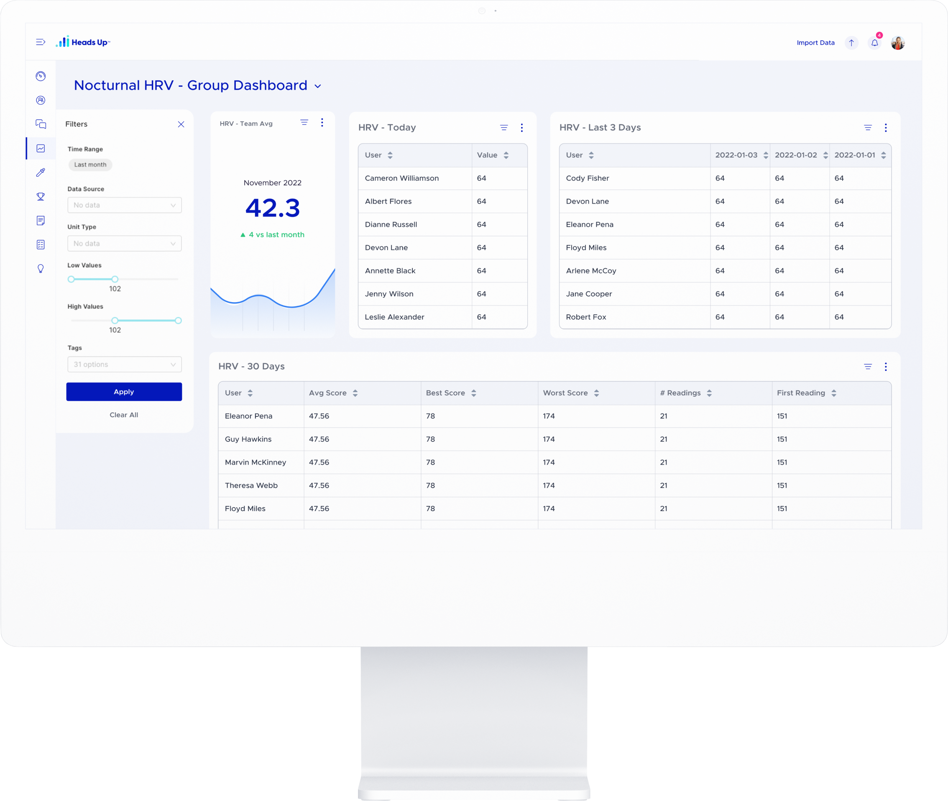Open the notes document sidebar icon
Viewport: 948px width, 801px height.
41,221
